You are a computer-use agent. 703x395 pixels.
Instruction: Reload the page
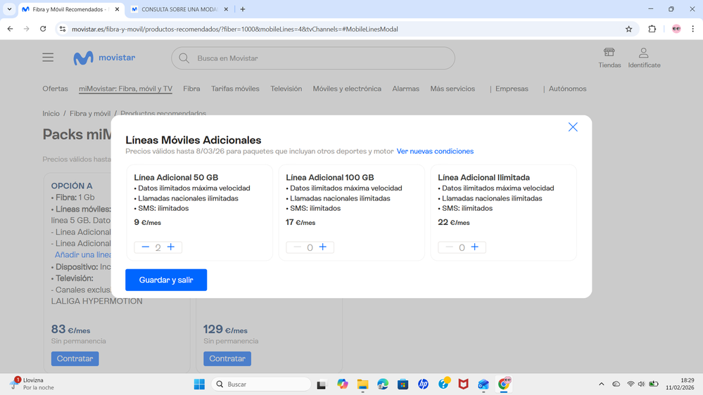(43, 30)
